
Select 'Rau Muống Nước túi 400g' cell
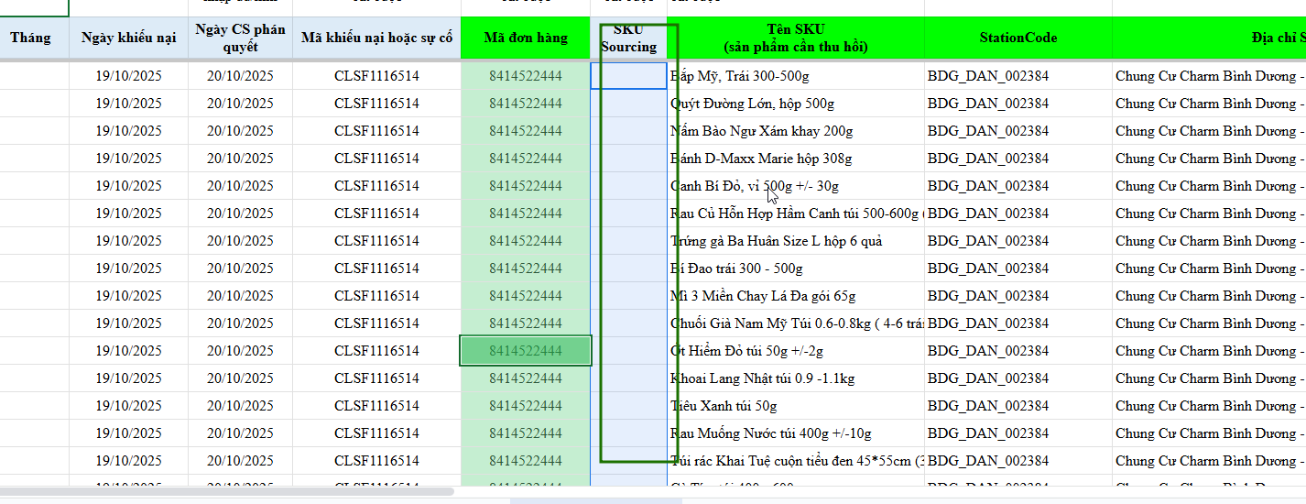point(796,433)
